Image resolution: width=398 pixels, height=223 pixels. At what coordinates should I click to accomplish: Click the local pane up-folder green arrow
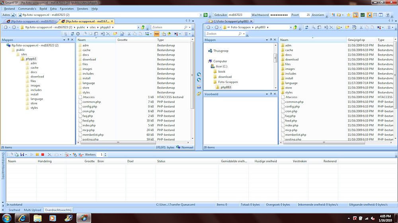pyautogui.click(x=295, y=27)
